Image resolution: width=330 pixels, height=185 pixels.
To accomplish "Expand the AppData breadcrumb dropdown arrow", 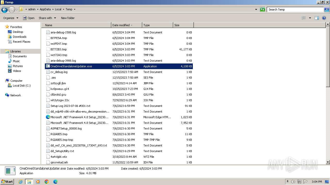I will tap(53, 9).
